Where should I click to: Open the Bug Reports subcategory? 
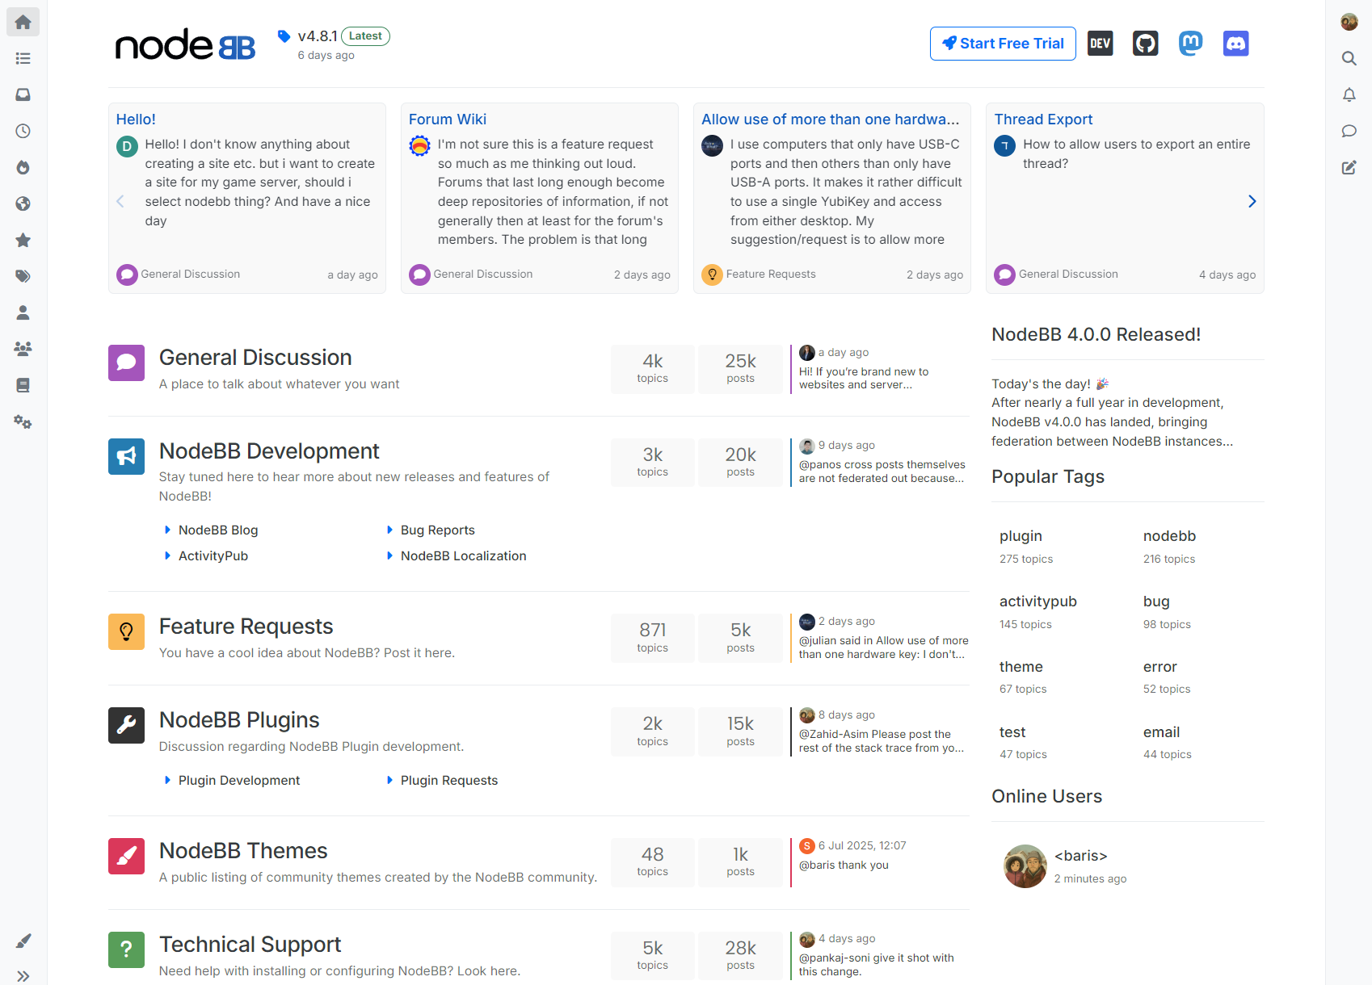click(437, 530)
